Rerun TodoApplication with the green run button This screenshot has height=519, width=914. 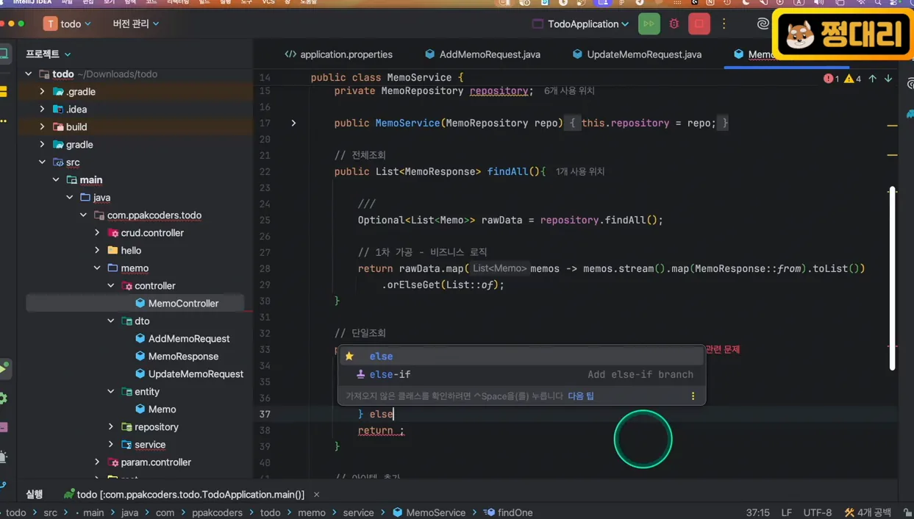tap(649, 24)
